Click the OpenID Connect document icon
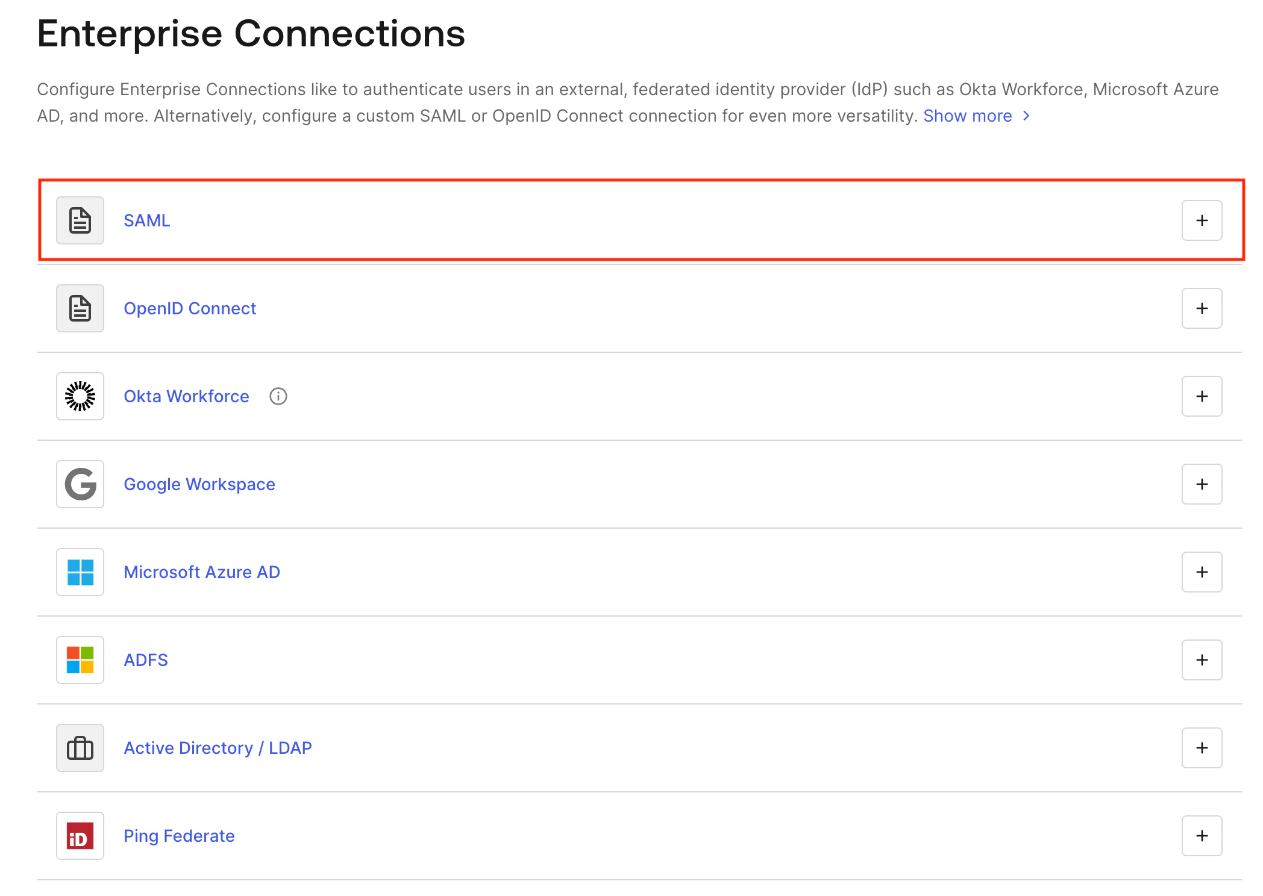The width and height of the screenshot is (1263, 896). 80,308
